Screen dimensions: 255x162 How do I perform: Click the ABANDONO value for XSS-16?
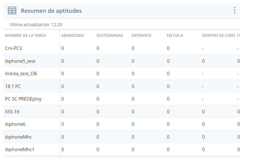(x=63, y=111)
